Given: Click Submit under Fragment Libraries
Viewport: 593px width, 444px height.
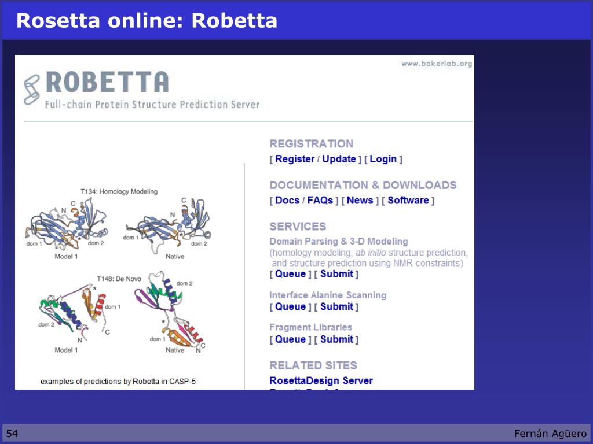Looking at the screenshot, I should click(x=336, y=339).
